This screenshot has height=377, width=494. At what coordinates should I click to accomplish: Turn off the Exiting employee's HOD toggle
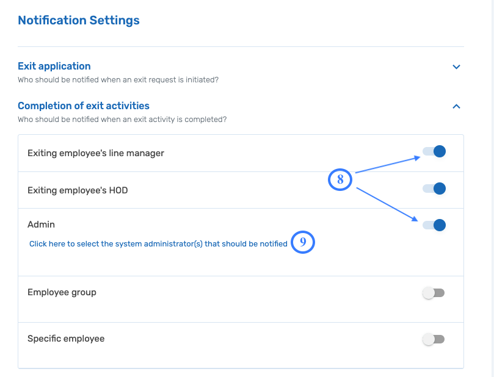434,188
